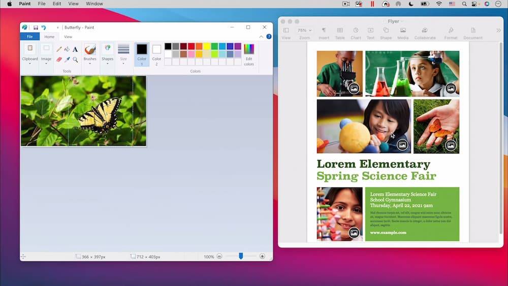This screenshot has width=508, height=286.
Task: Click the Table icon in Flyer toolbar
Action: pyautogui.click(x=340, y=30)
